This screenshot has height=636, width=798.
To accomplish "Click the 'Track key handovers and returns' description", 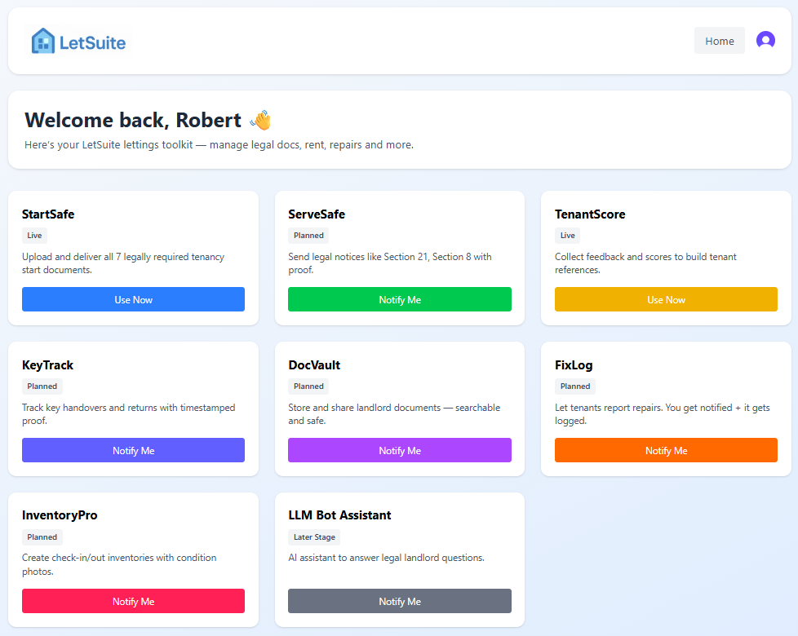I will 128,414.
